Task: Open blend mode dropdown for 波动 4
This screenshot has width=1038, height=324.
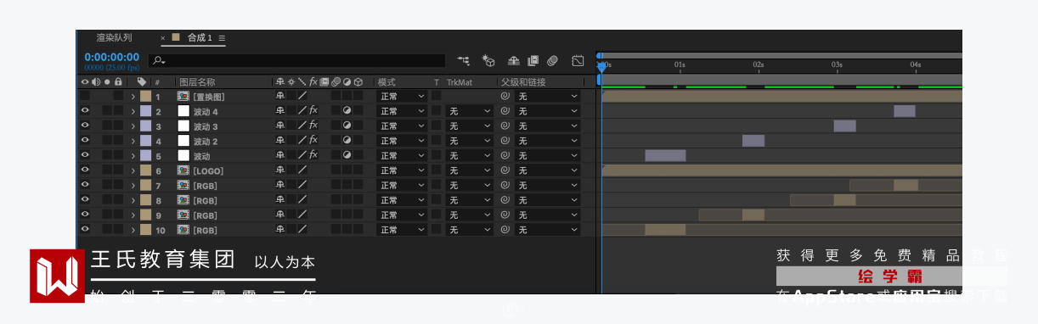Action: pos(402,111)
